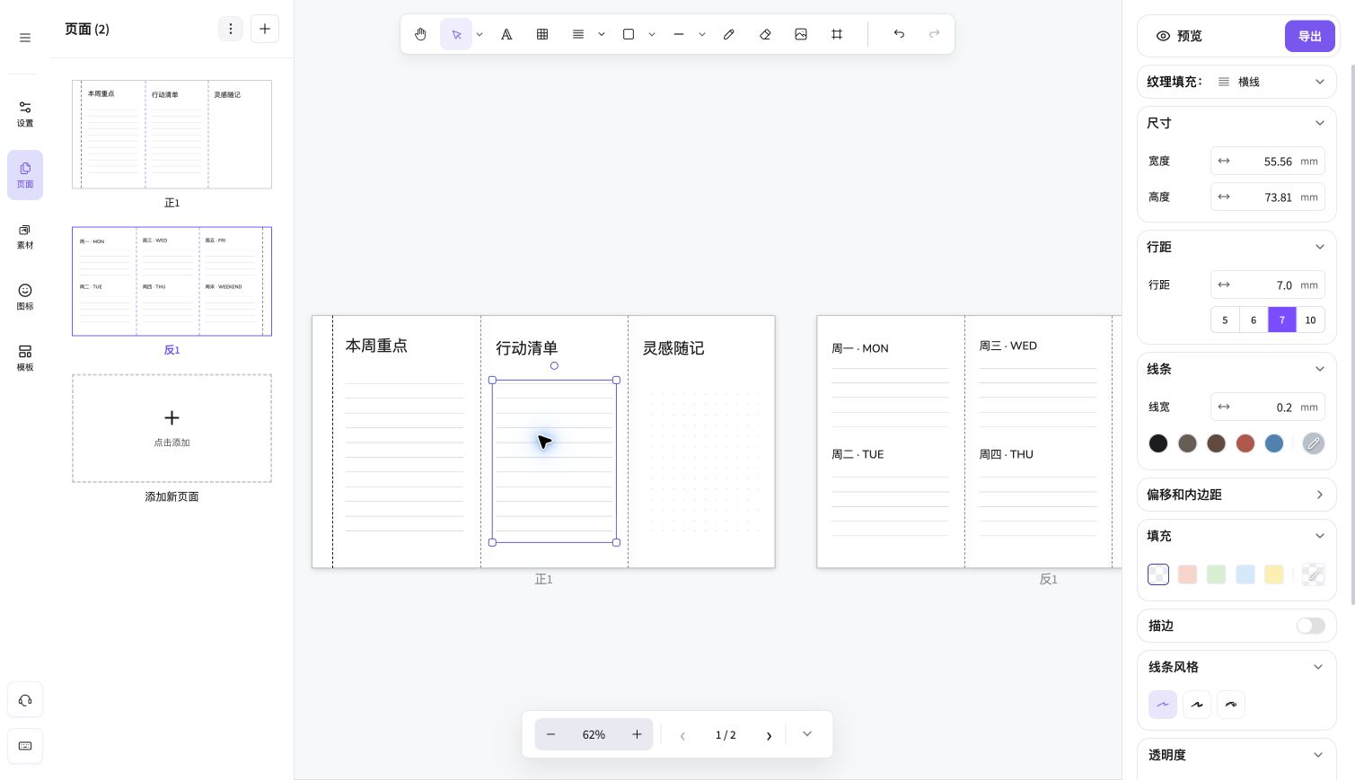Pick the red line color swatch

click(1245, 443)
